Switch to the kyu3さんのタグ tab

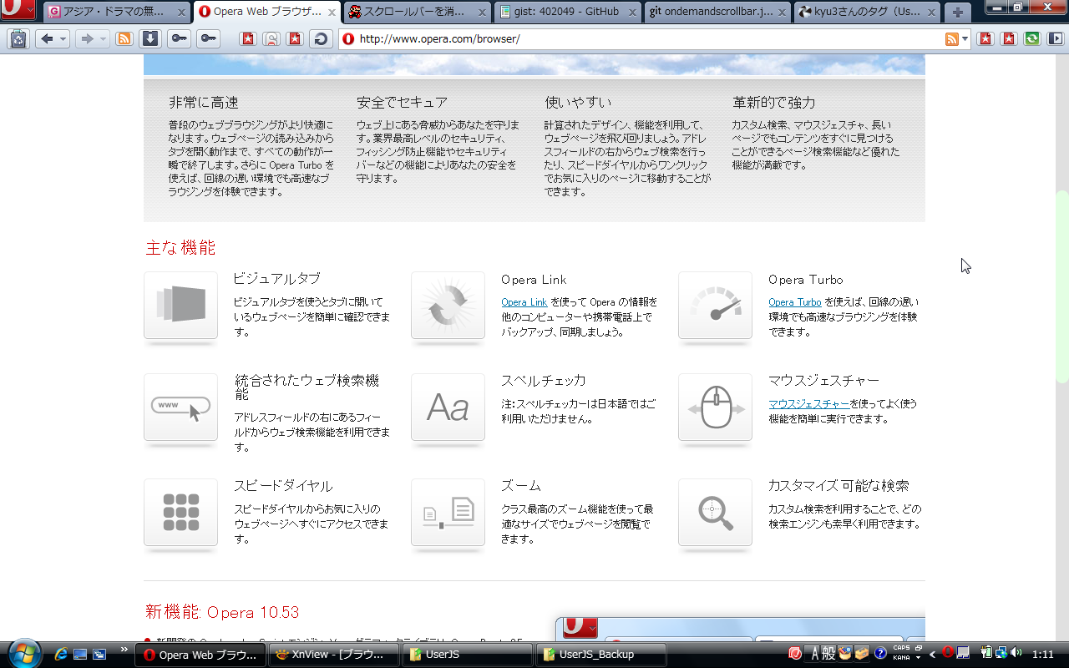(869, 12)
